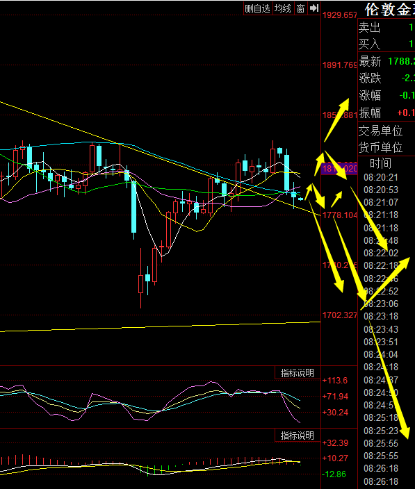This screenshot has width=415, height=489.
Task: Click the +113.6 indicator scale label
Action: click(335, 381)
